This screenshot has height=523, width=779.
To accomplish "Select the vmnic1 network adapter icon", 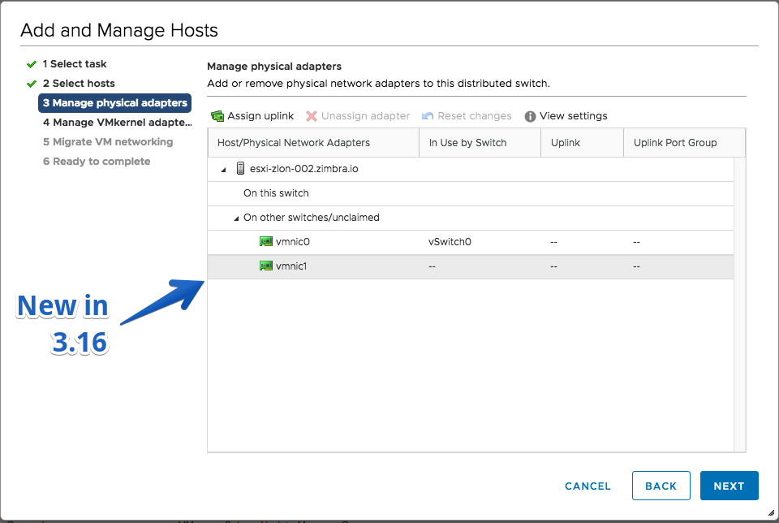I will click(266, 266).
